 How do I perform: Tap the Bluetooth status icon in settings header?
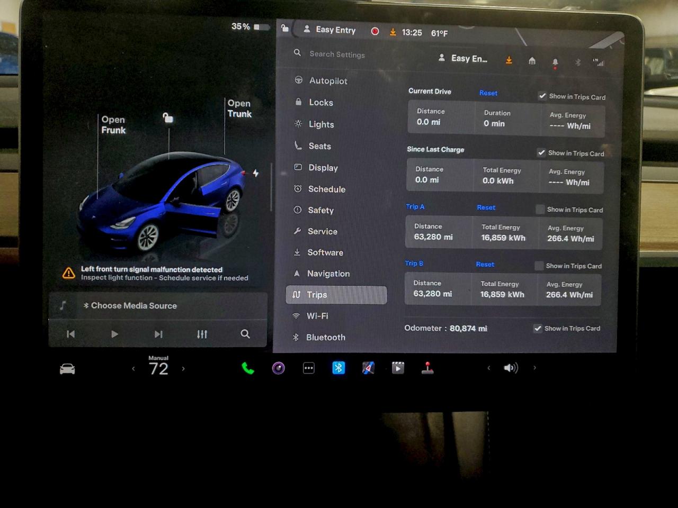(x=578, y=62)
